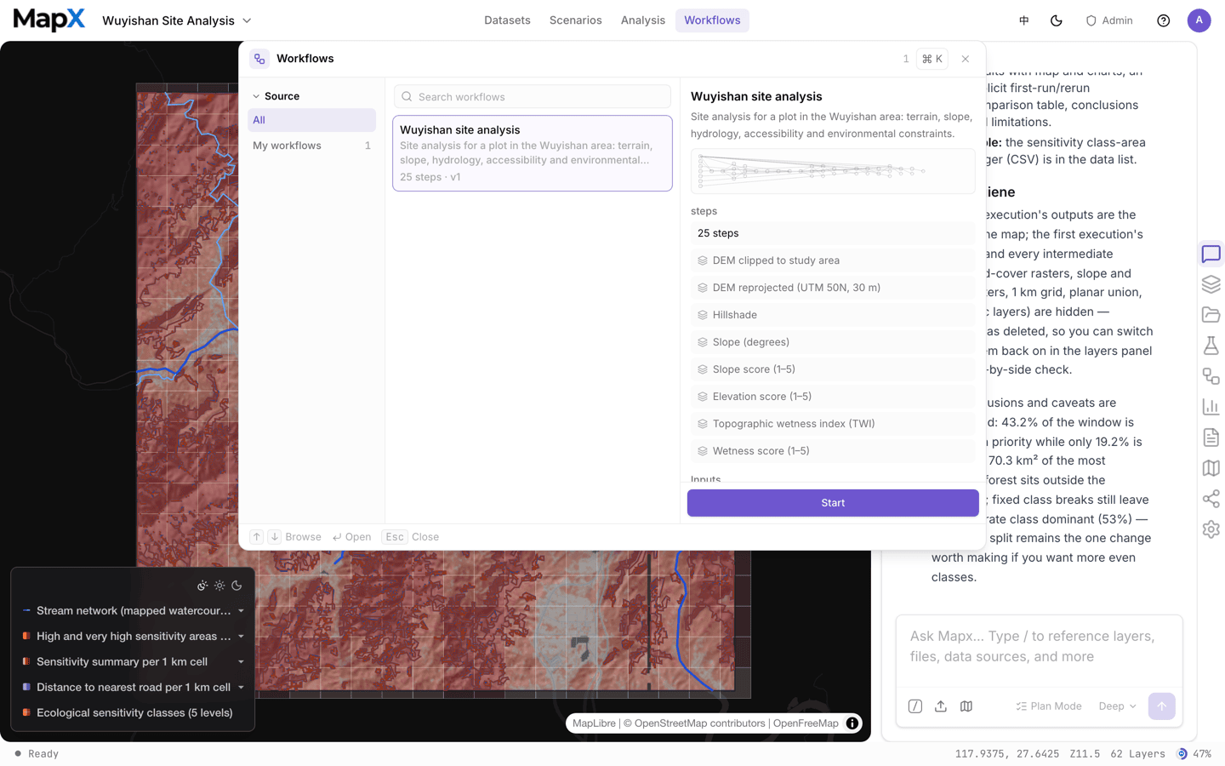Open the folder icon in right sidebar
Image resolution: width=1225 pixels, height=766 pixels.
point(1211,315)
